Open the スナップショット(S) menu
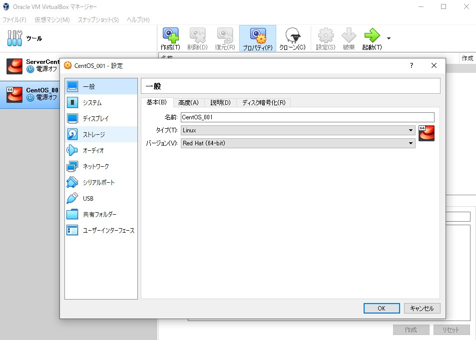The width and height of the screenshot is (476, 340). (x=98, y=20)
